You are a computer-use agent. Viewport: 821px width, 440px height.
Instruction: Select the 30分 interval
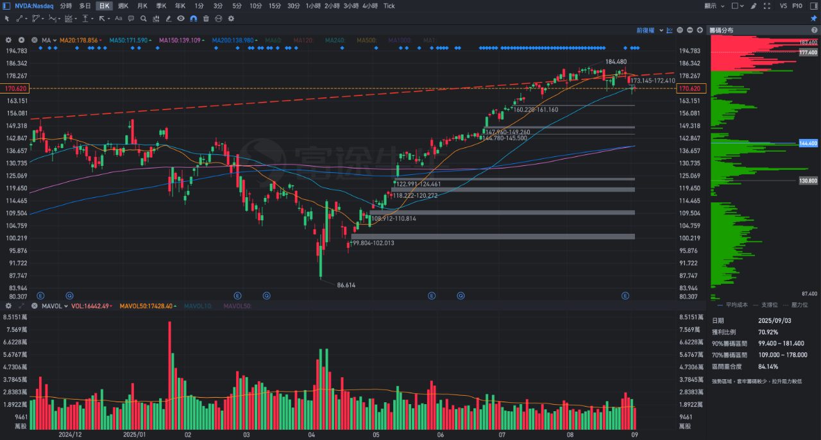pos(294,6)
